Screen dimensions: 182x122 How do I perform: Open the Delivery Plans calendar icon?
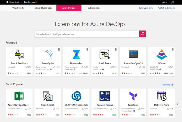[162, 96]
